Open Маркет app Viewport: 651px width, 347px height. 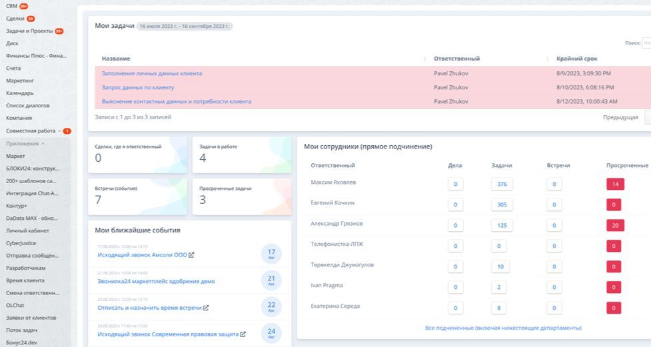[x=15, y=156]
